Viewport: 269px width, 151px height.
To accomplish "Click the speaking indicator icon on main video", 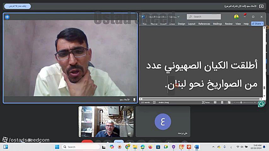I will point(7,17).
